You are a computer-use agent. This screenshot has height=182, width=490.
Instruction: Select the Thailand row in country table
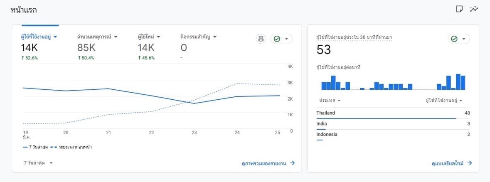click(x=393, y=113)
